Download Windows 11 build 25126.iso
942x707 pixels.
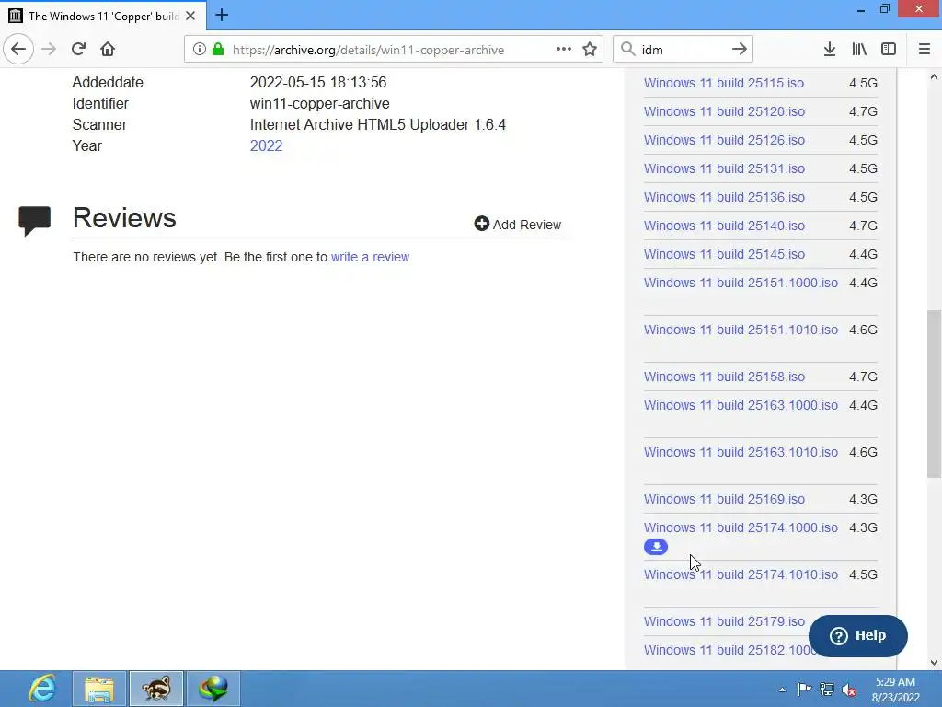click(x=724, y=140)
